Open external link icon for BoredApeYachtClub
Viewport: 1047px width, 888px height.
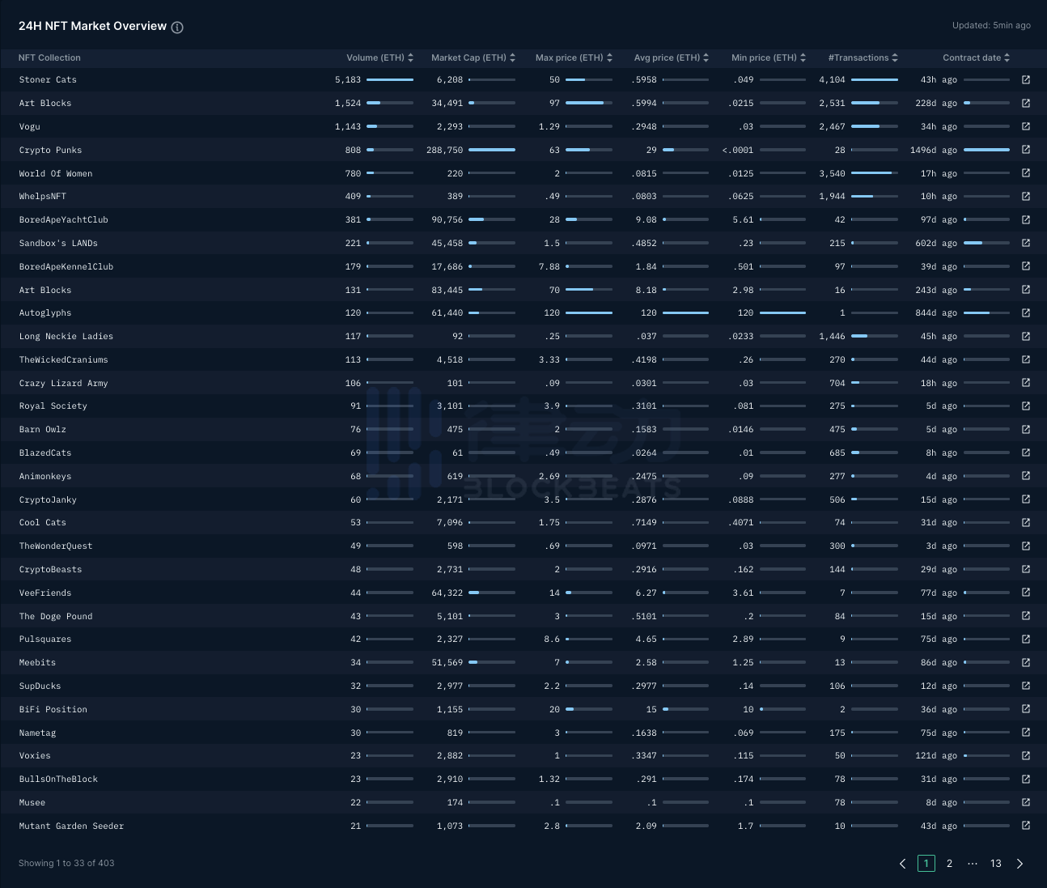coord(1026,220)
